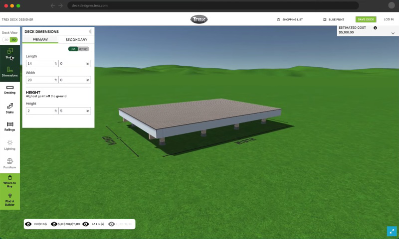Click the $5,100.00 cost value
Screen dimensions: 399x239
346,32
